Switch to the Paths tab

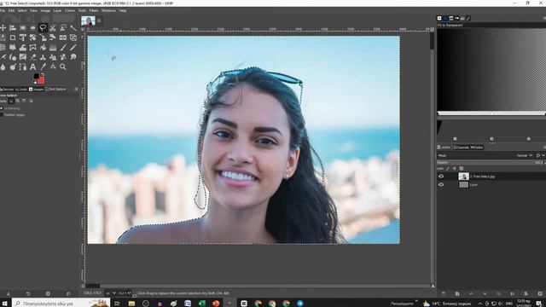click(x=477, y=148)
